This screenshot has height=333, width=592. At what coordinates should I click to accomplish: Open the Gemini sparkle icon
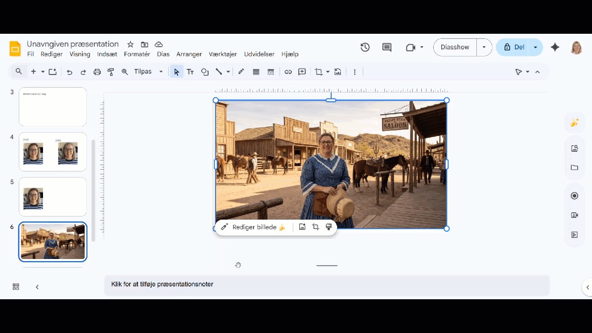(x=555, y=47)
